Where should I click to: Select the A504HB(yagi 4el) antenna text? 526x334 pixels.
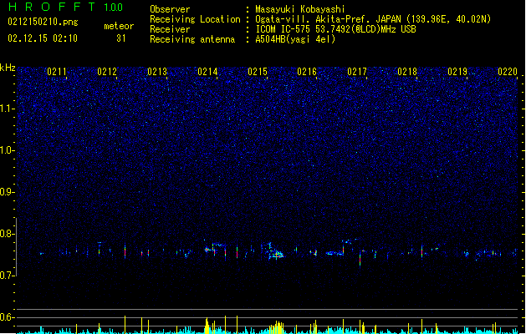pos(295,39)
